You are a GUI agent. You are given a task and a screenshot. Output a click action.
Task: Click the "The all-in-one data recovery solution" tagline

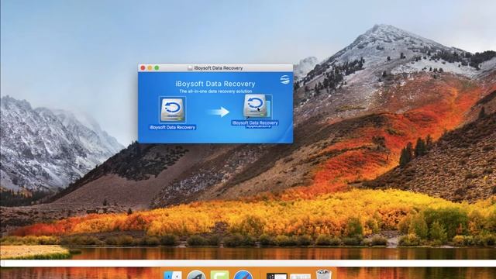pyautogui.click(x=215, y=91)
